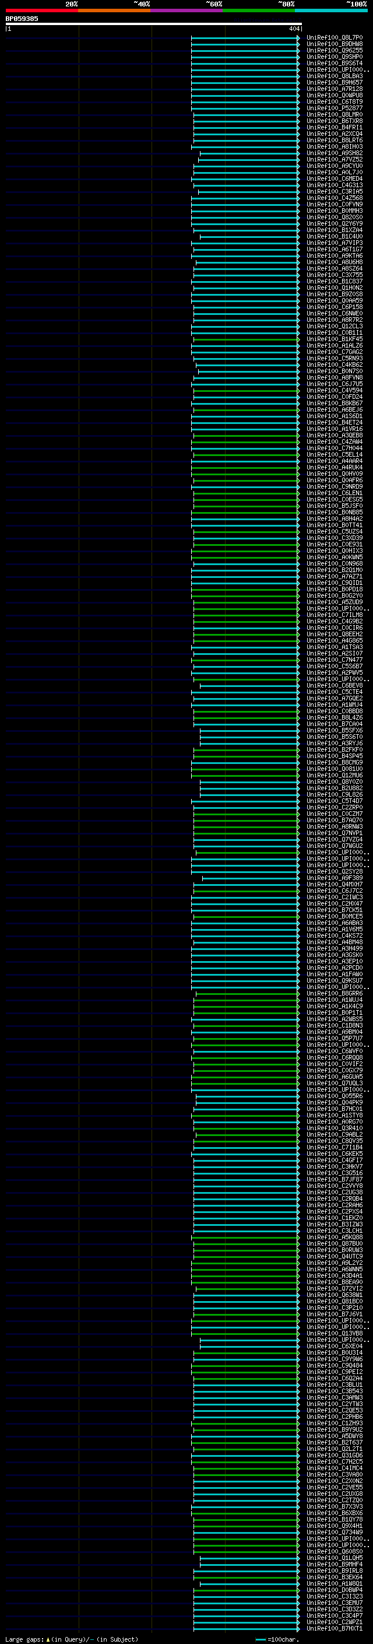The image size is (373, 1644).
Task: Select the UniRef100_Q1LQH5 label
Action: click(334, 1558)
